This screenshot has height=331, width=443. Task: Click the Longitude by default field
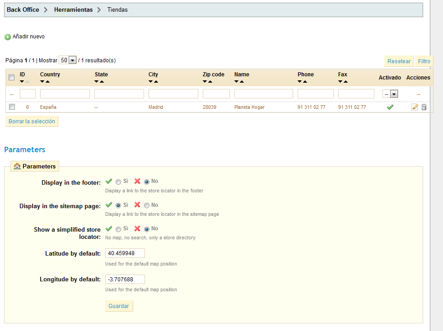point(125,280)
